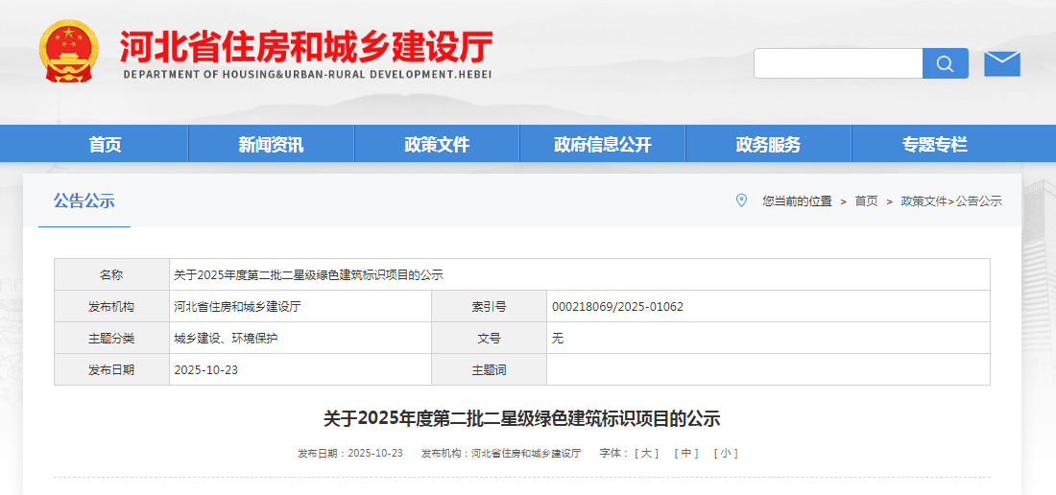Click the magnifier search button
Screen dimensions: 1056x495
(945, 63)
